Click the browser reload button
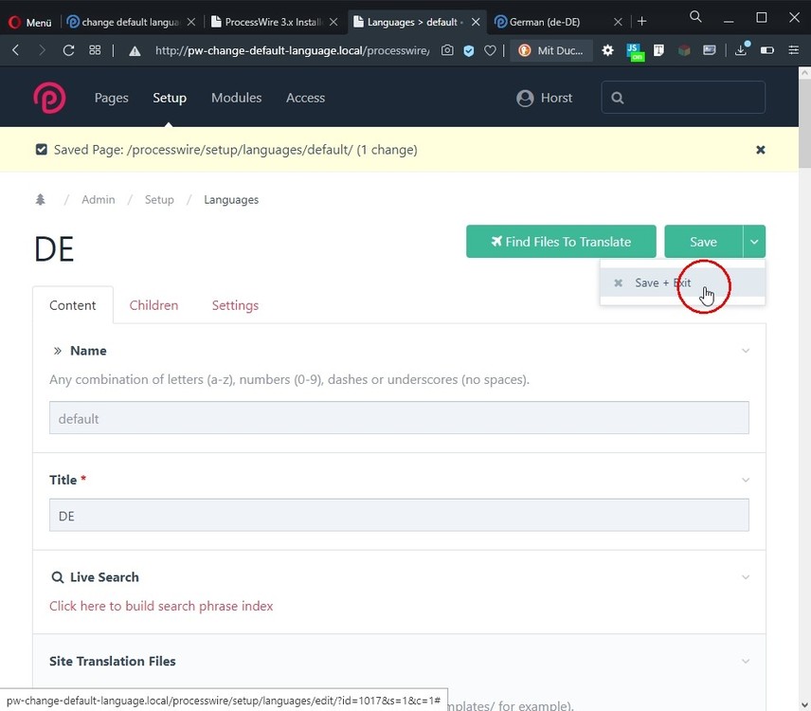Viewport: 811px width, 711px height. [68, 50]
